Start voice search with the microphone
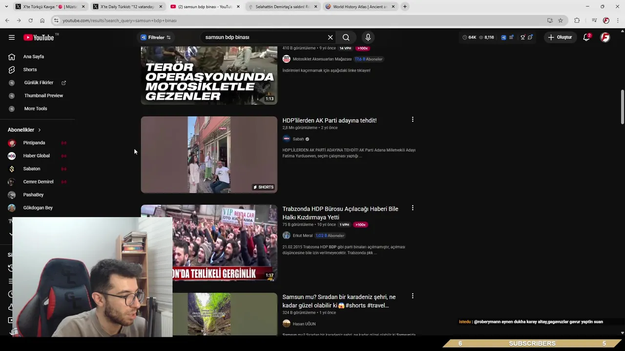 point(368,38)
